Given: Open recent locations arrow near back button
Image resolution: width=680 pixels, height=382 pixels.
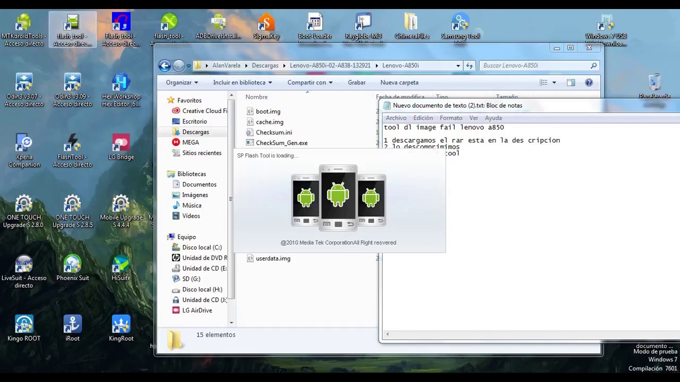Looking at the screenshot, I should (x=189, y=66).
